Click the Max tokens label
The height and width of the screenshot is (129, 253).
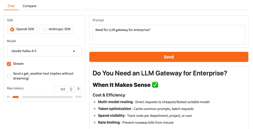tap(15, 88)
